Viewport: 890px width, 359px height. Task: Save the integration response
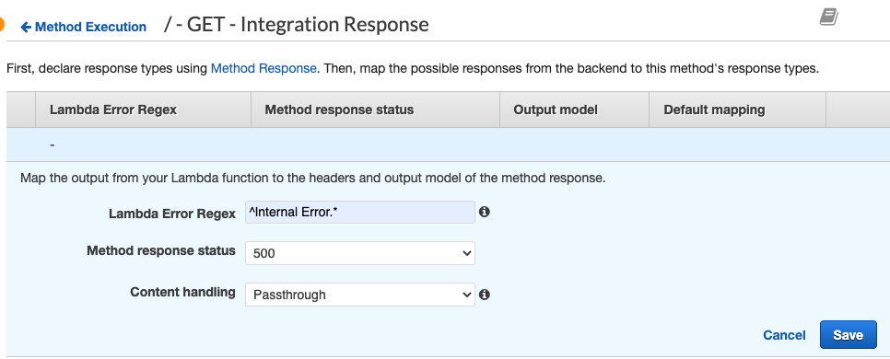pyautogui.click(x=848, y=335)
